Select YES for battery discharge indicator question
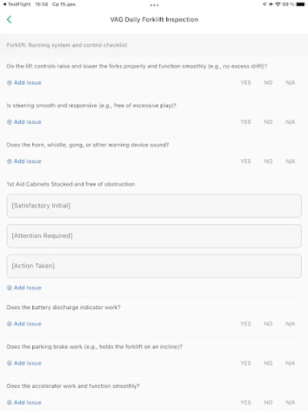Screen dimensions: 308x411 (x=245, y=324)
